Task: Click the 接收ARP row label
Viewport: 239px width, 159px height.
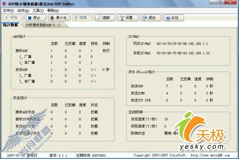Action: pyautogui.click(x=22, y=51)
